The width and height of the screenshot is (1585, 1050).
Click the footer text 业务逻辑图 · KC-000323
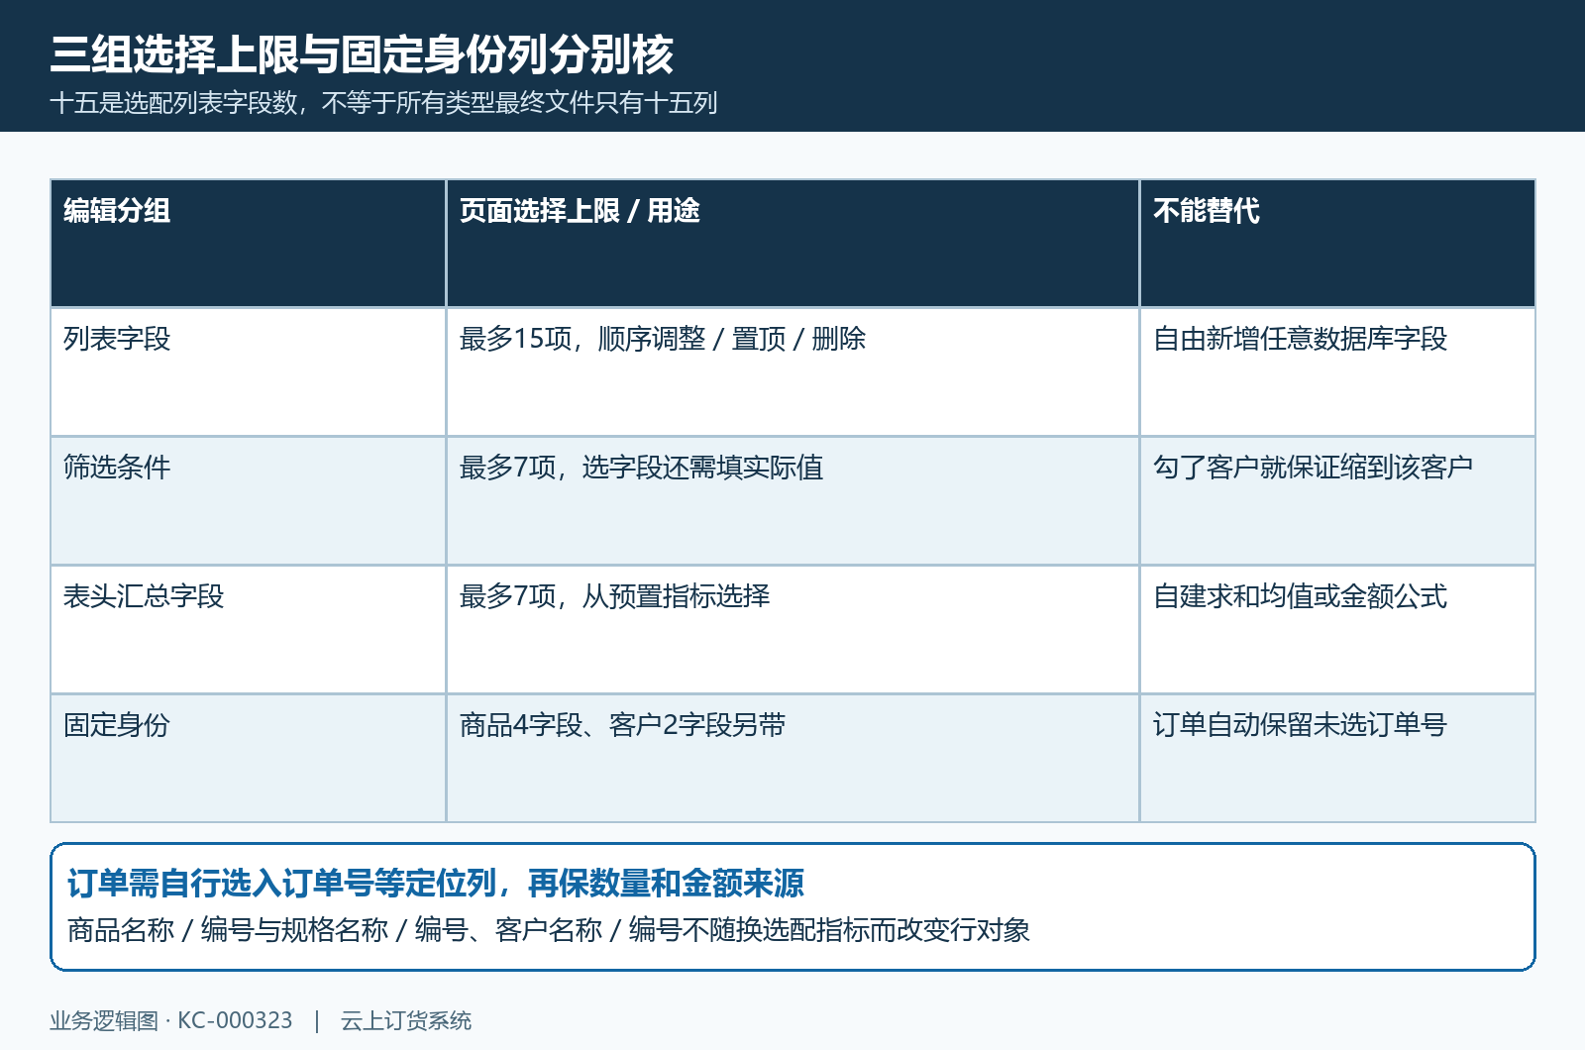pyautogui.click(x=171, y=1020)
